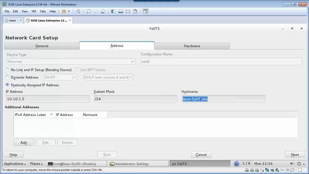Click the Cancel button

(x=201, y=155)
